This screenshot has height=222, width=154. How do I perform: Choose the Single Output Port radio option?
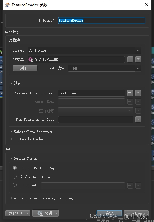14,176
